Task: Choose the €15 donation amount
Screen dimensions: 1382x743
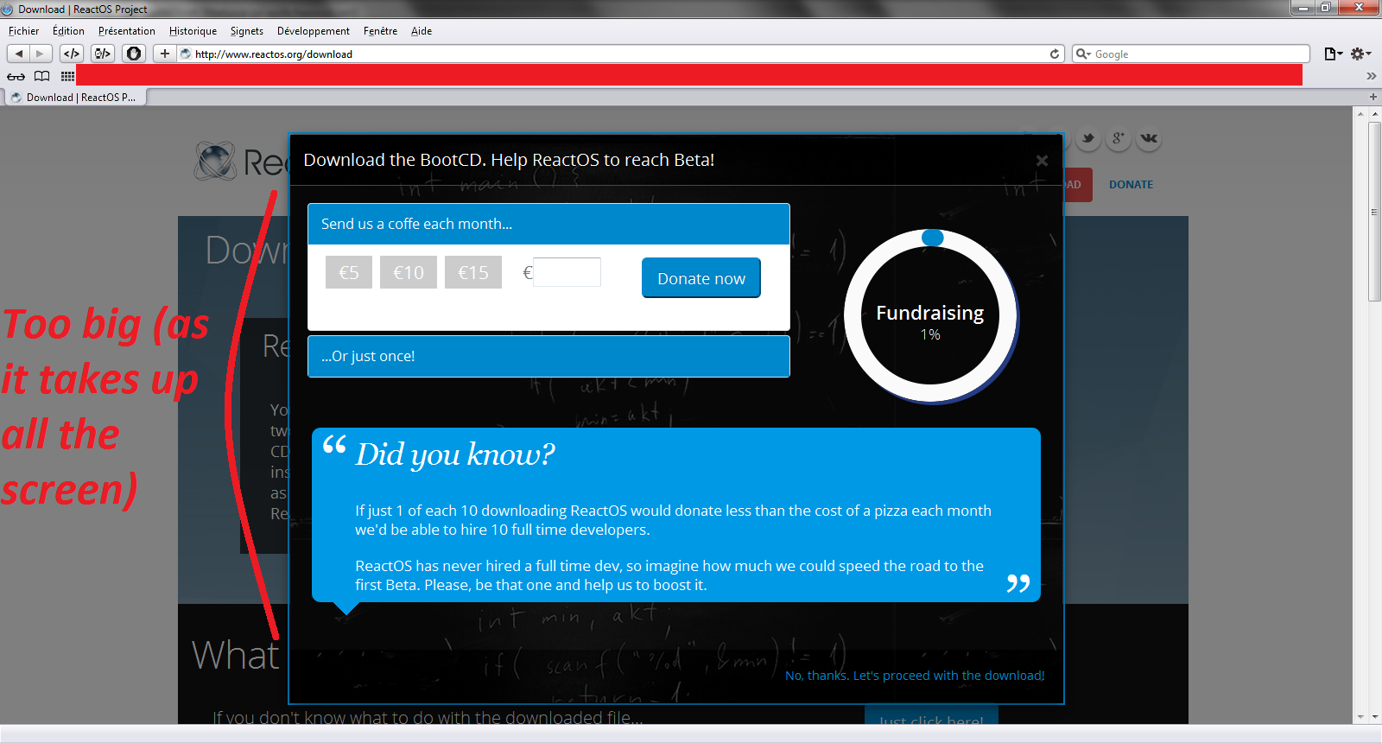Action: point(473,272)
